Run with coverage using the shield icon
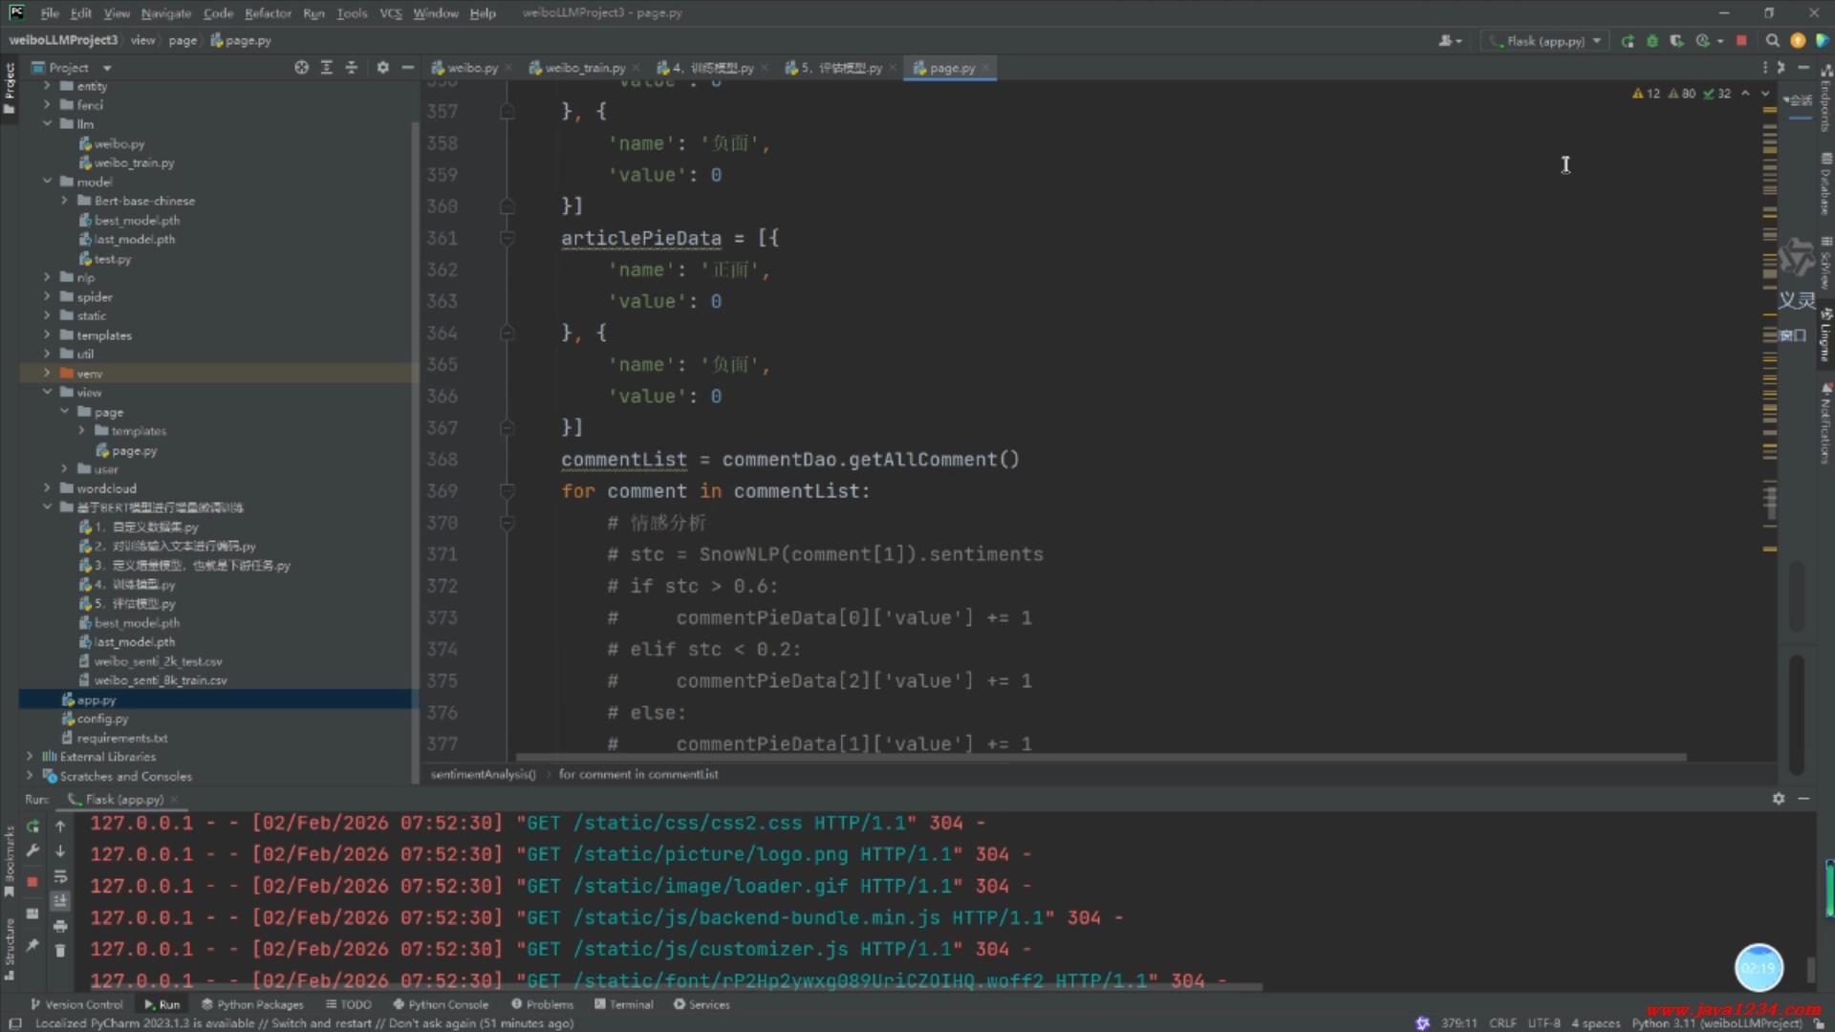This screenshot has width=1835, height=1032. pos(1676,41)
